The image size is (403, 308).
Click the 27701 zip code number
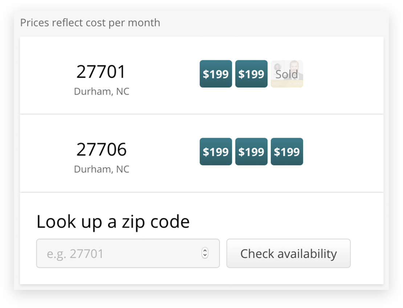[x=101, y=72]
